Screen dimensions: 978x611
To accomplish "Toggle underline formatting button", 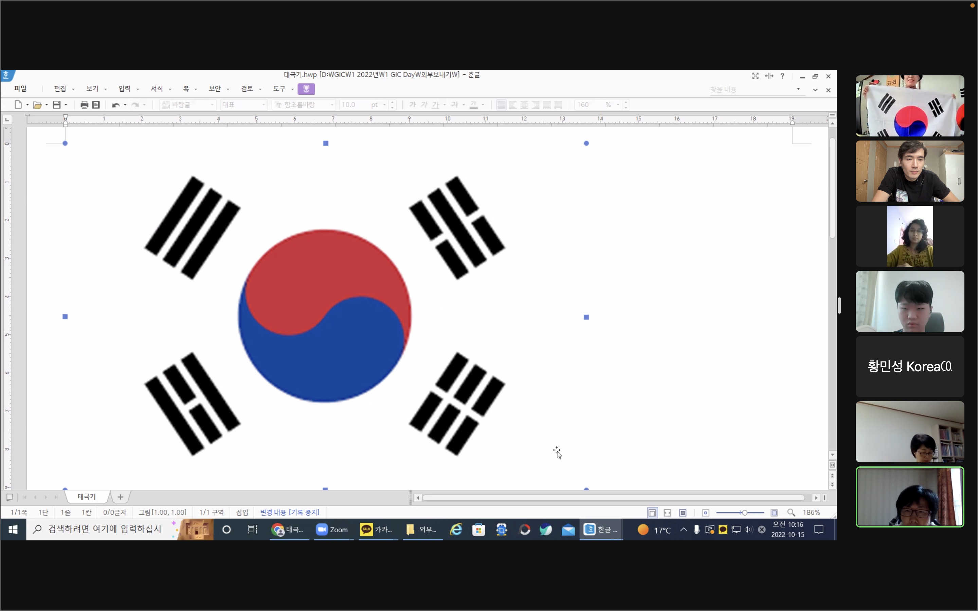I will 435,105.
